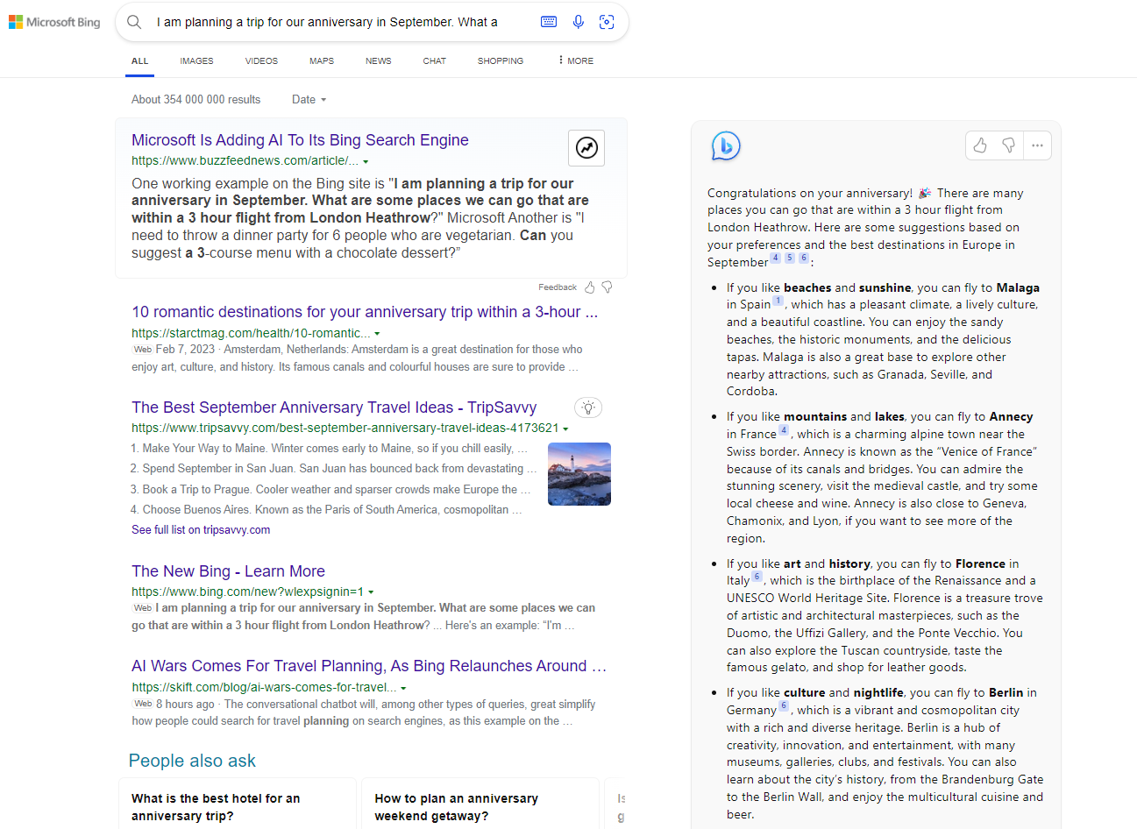
Task: Click the on-screen keyboard icon in search box
Action: tap(549, 22)
